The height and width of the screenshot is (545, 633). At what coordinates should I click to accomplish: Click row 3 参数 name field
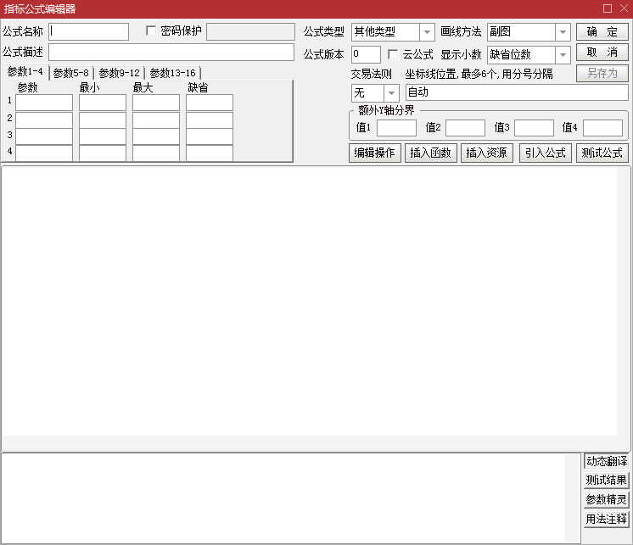pos(44,136)
